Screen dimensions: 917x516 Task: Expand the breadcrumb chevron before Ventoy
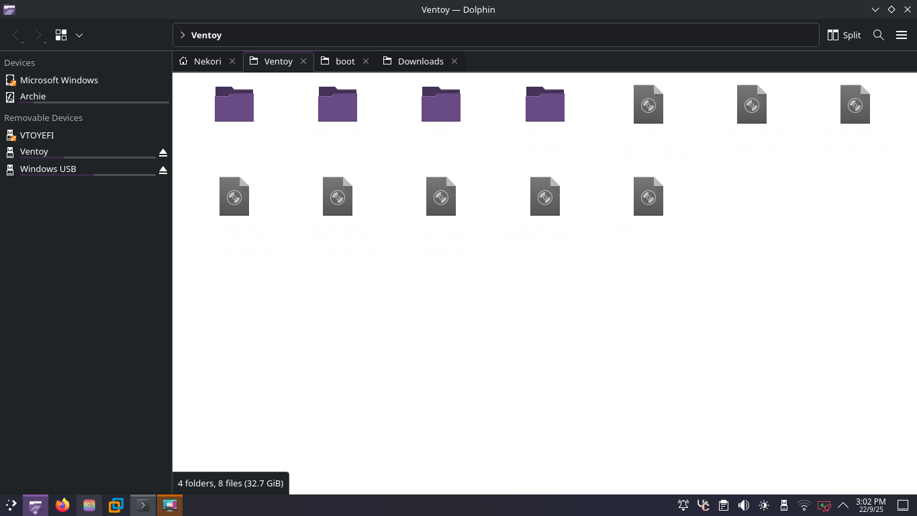pyautogui.click(x=183, y=35)
